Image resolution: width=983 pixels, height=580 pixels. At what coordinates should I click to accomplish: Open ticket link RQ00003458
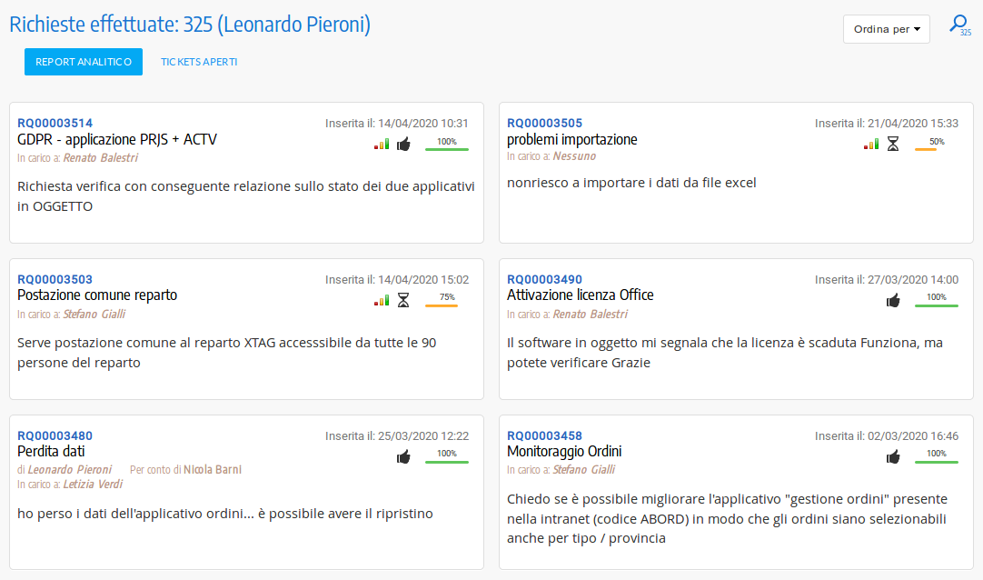click(x=544, y=435)
